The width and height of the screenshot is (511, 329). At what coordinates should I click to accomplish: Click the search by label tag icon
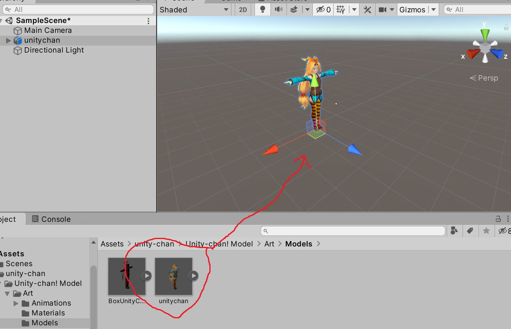pyautogui.click(x=470, y=231)
